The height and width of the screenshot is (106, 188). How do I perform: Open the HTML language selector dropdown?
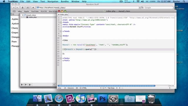90,88
